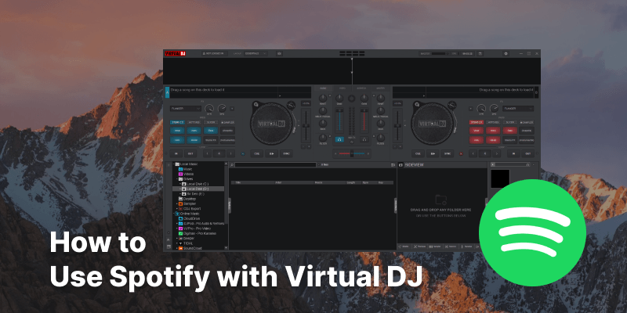The width and height of the screenshot is (627, 313).
Task: Select the SAMPLER pad page on right deck
Action: tap(527, 123)
